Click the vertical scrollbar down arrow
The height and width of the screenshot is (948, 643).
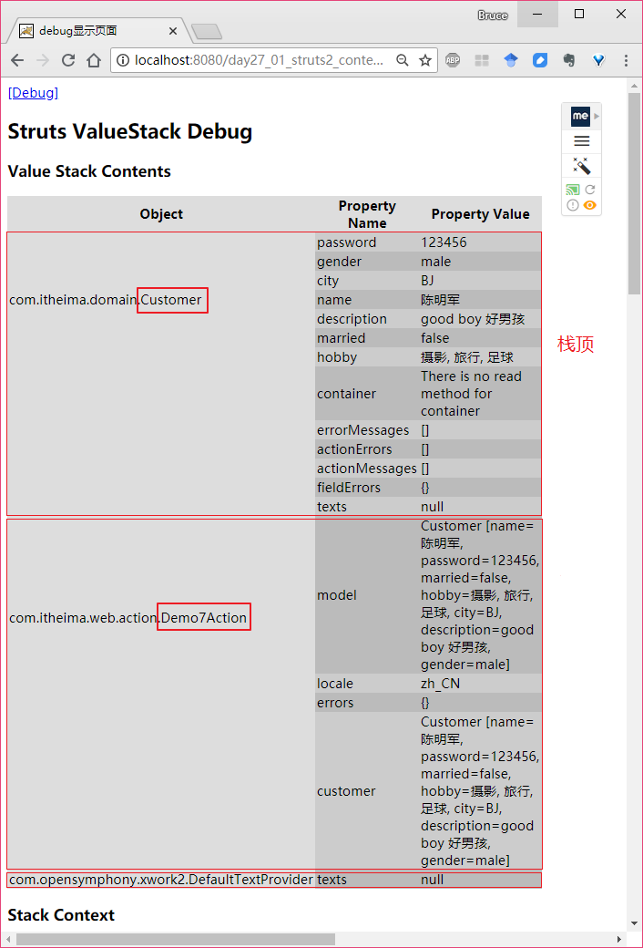click(634, 923)
